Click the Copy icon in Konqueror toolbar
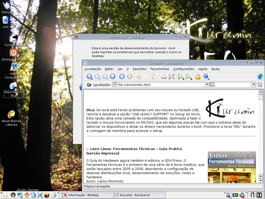The height and width of the screenshot is (199, 265). point(146,77)
